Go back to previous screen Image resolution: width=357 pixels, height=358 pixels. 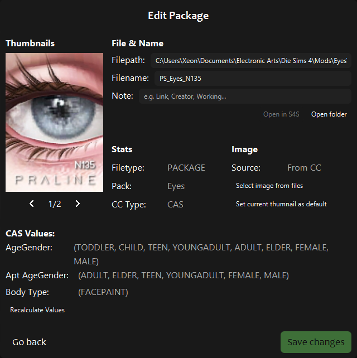tap(29, 342)
